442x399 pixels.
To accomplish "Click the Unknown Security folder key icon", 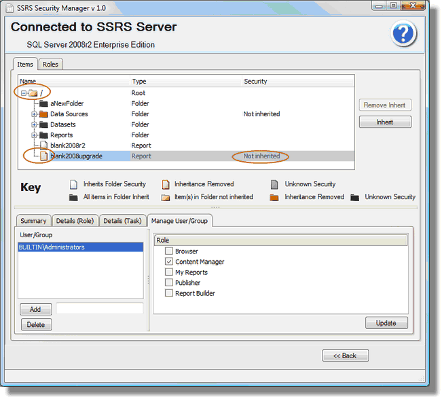I will click(354, 197).
